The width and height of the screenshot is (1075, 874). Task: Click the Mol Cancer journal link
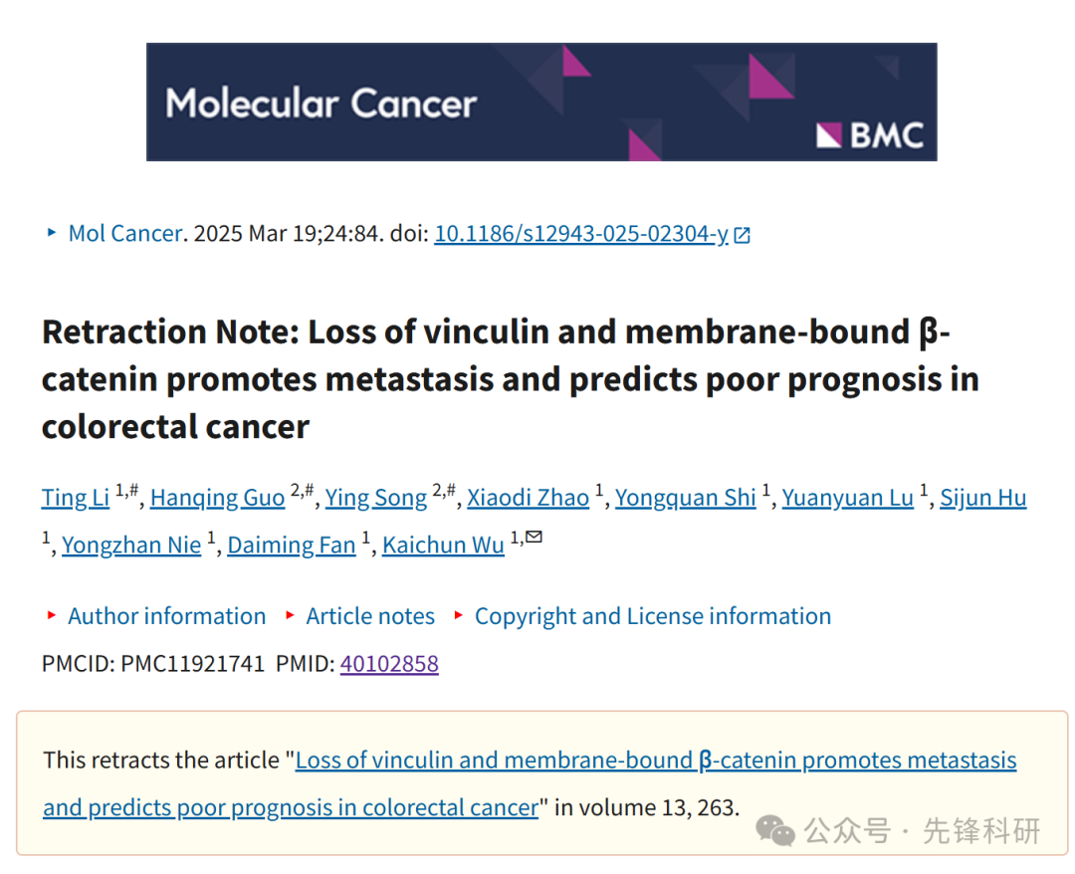click(x=125, y=234)
